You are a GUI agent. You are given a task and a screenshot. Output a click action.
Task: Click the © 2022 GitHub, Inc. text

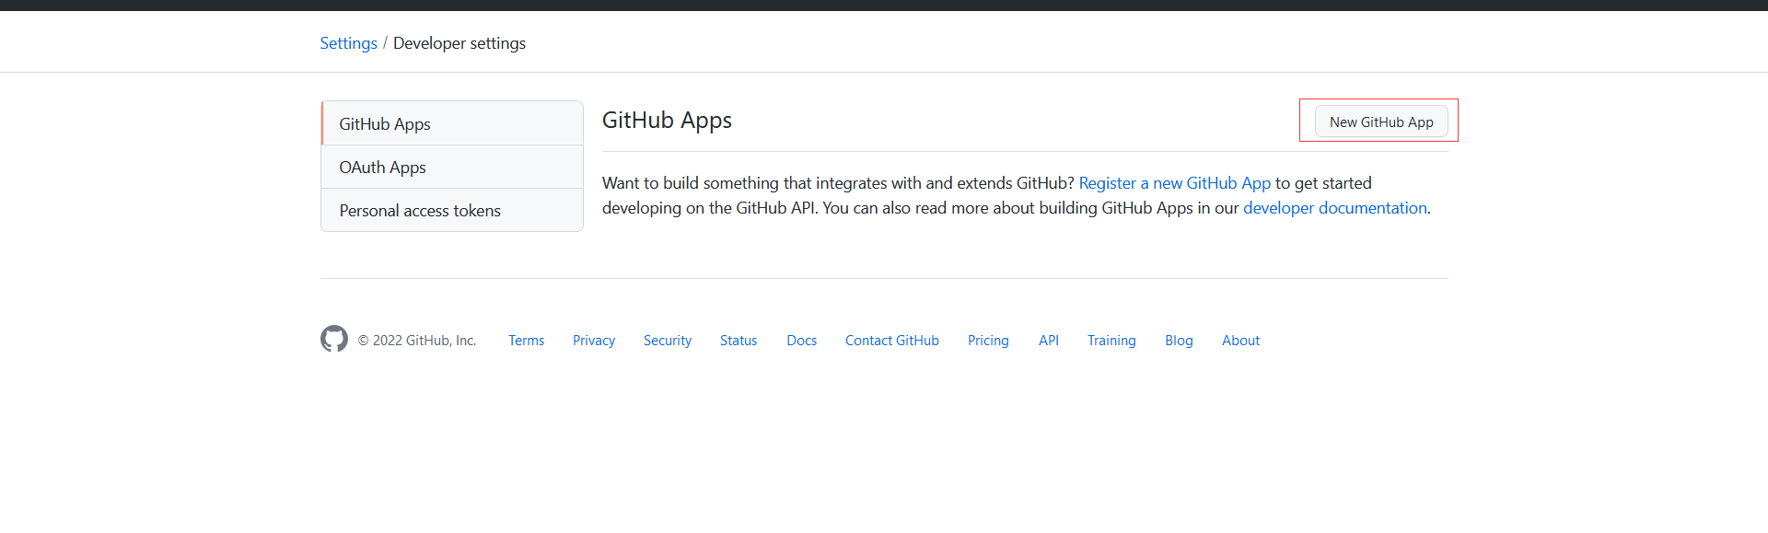click(x=417, y=341)
